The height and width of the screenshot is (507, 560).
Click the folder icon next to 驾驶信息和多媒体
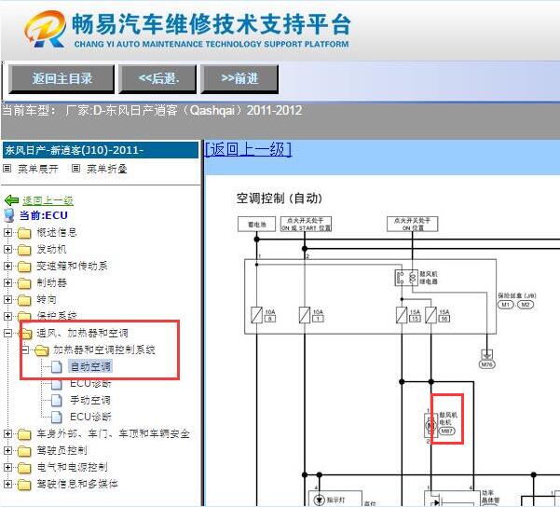click(x=24, y=485)
